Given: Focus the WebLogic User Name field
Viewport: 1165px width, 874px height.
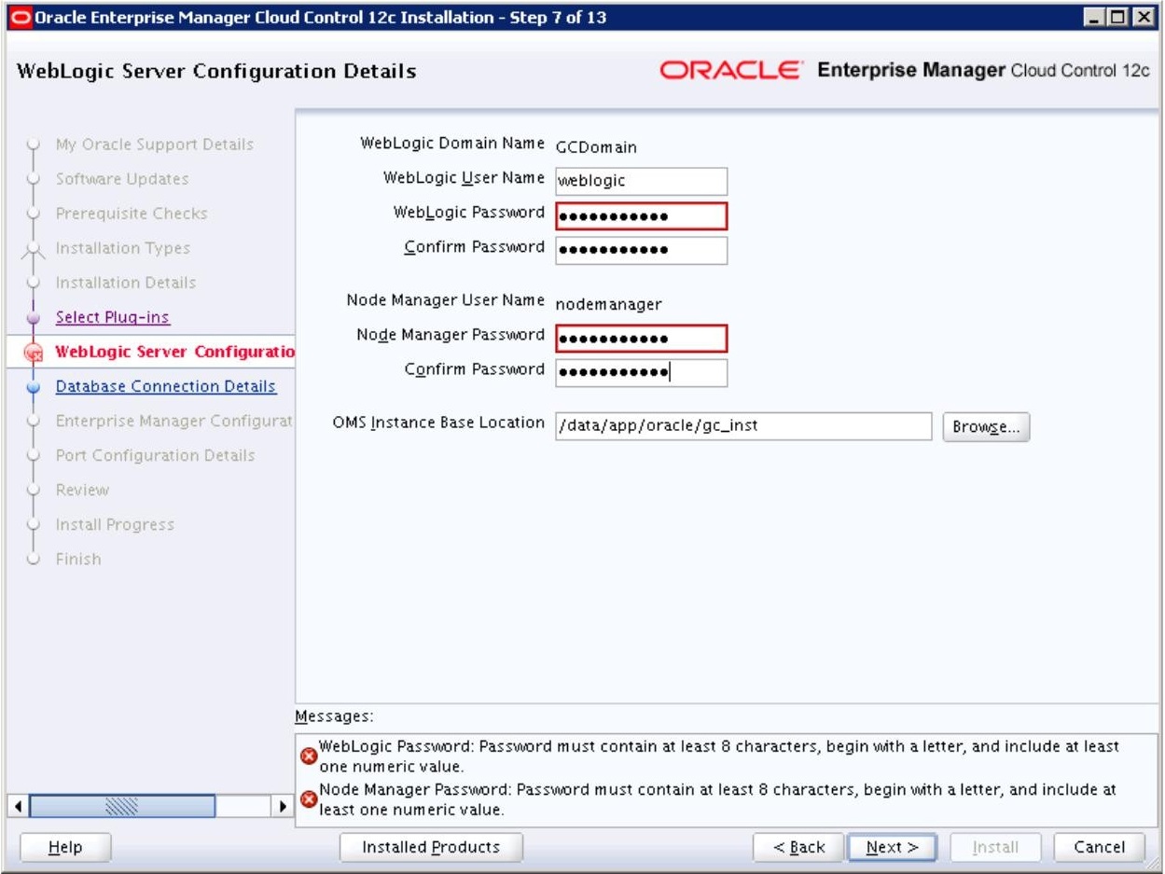Looking at the screenshot, I should click(x=641, y=181).
